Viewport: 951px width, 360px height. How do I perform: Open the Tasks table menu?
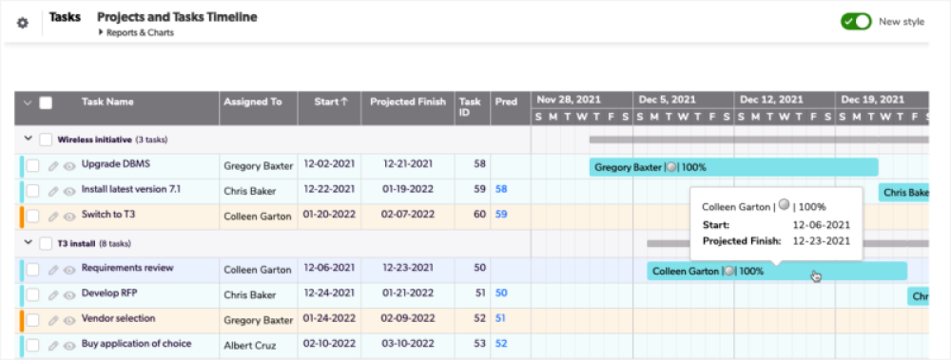(x=65, y=17)
